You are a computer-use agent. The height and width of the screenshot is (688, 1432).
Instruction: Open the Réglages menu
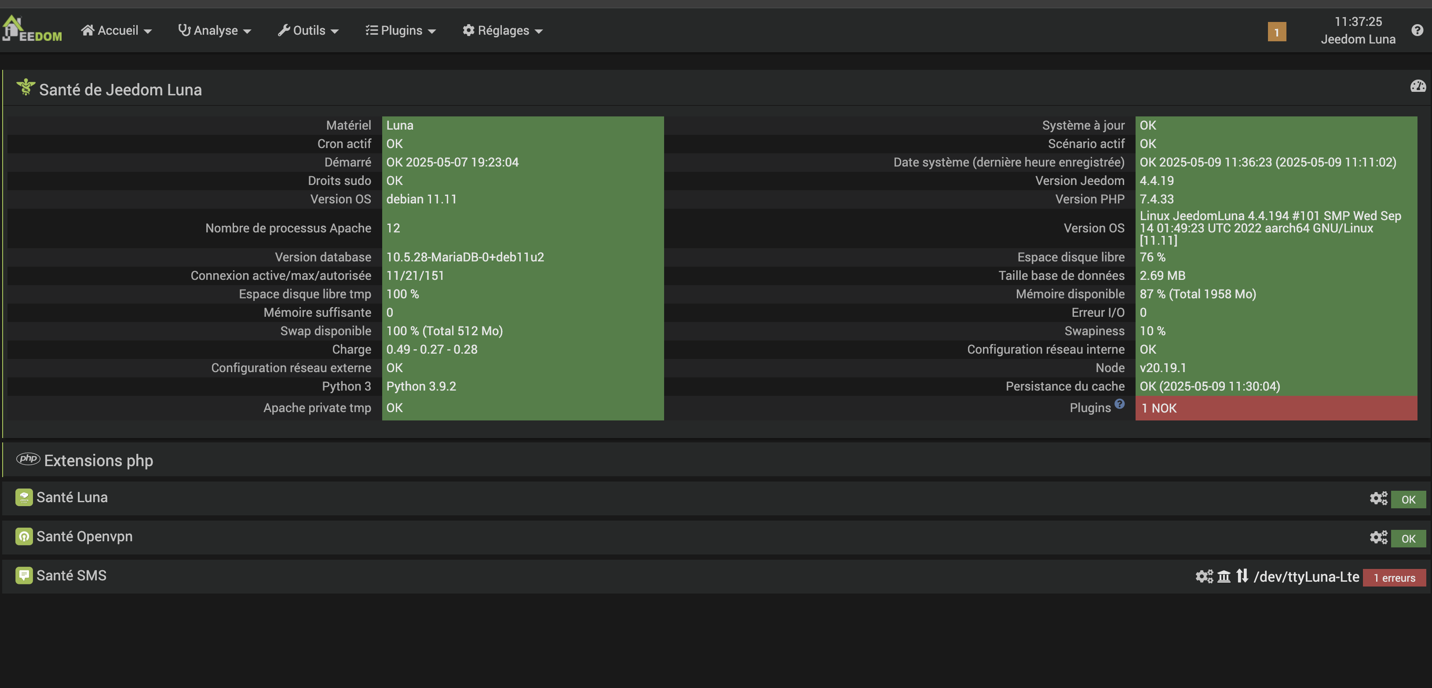pyautogui.click(x=503, y=31)
